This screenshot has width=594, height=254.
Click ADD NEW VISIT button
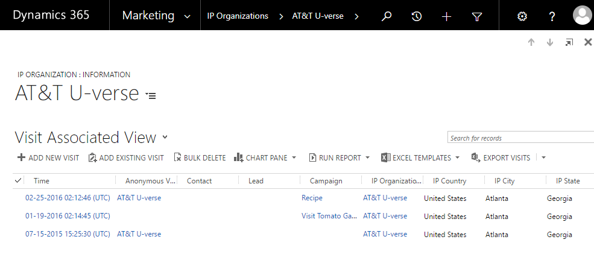(x=48, y=157)
